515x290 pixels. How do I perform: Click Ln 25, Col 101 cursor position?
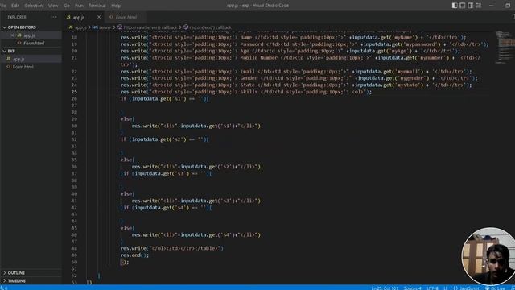coord(385,288)
